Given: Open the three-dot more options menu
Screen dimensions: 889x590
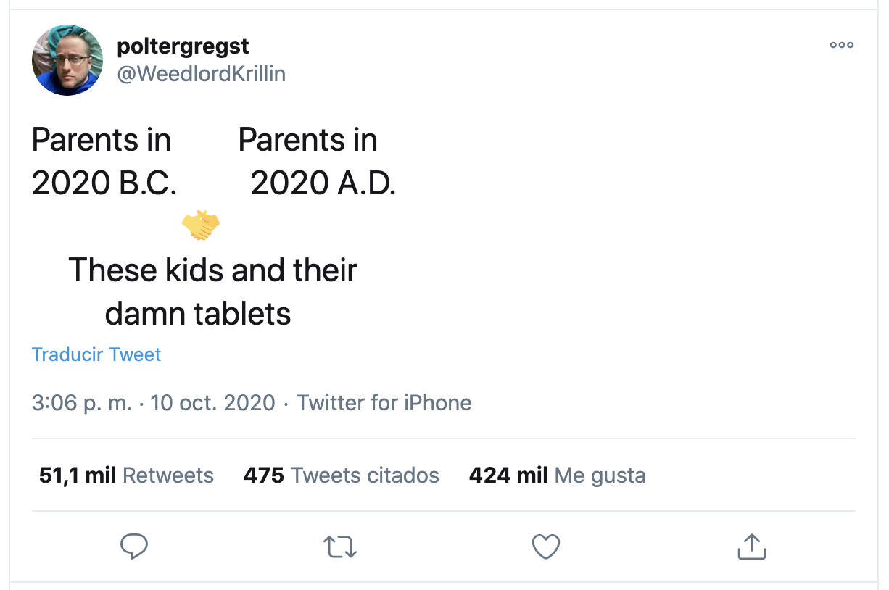Looking at the screenshot, I should pyautogui.click(x=842, y=45).
